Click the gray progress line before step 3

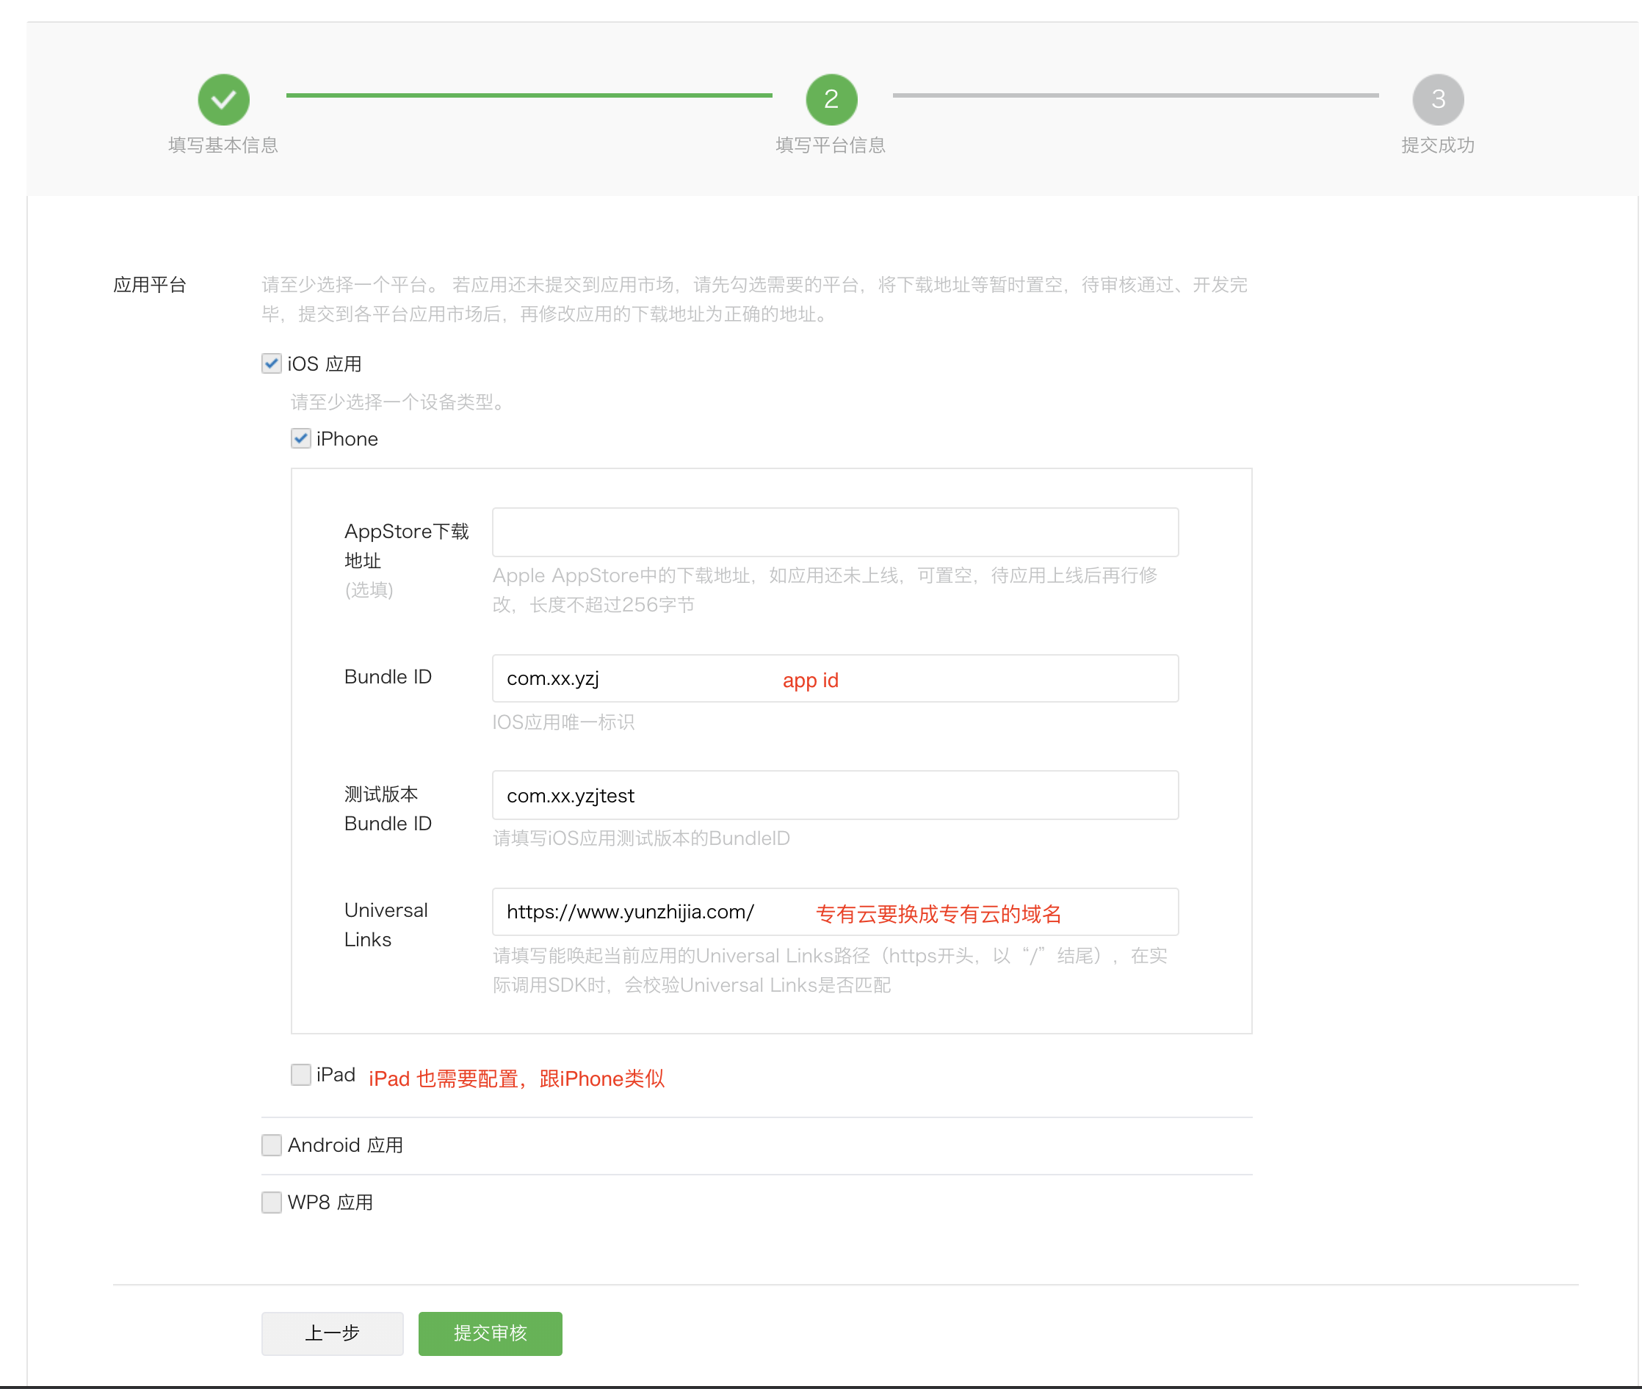click(x=1135, y=95)
